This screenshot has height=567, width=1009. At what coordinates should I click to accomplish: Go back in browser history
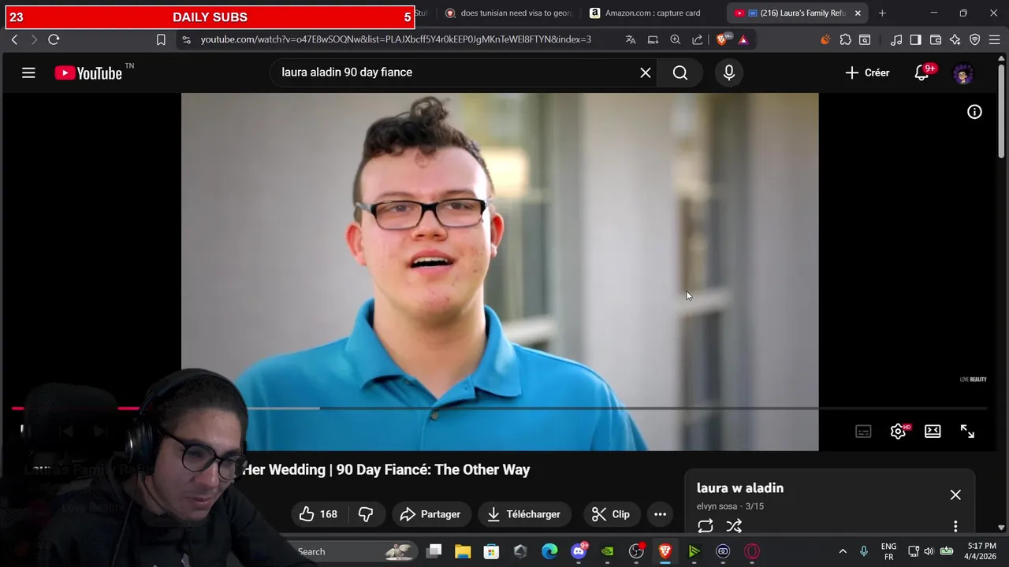coord(14,39)
